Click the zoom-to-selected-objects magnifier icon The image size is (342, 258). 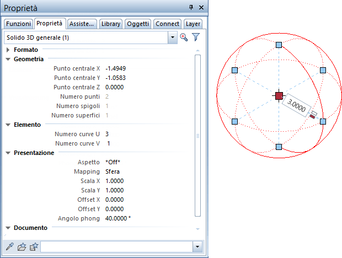click(184, 37)
